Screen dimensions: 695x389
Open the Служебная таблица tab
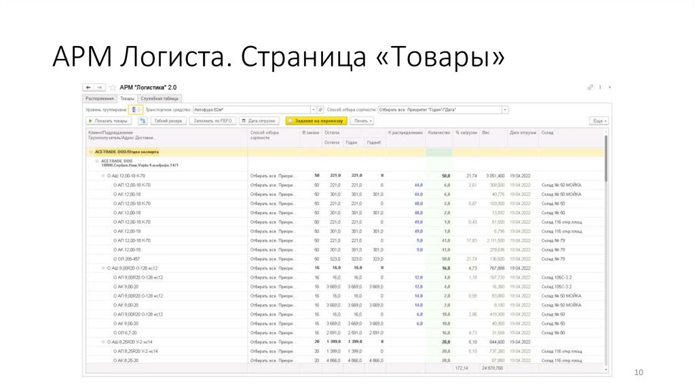click(x=159, y=99)
